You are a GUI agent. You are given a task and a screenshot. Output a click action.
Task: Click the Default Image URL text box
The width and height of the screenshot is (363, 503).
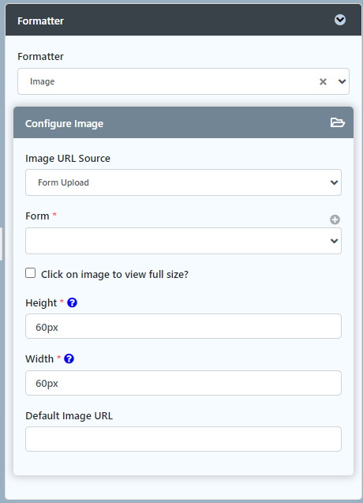click(183, 439)
